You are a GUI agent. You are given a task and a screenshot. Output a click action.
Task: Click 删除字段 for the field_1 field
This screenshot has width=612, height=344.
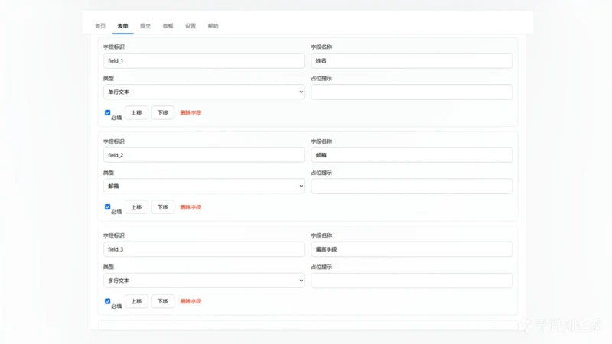[x=190, y=112]
